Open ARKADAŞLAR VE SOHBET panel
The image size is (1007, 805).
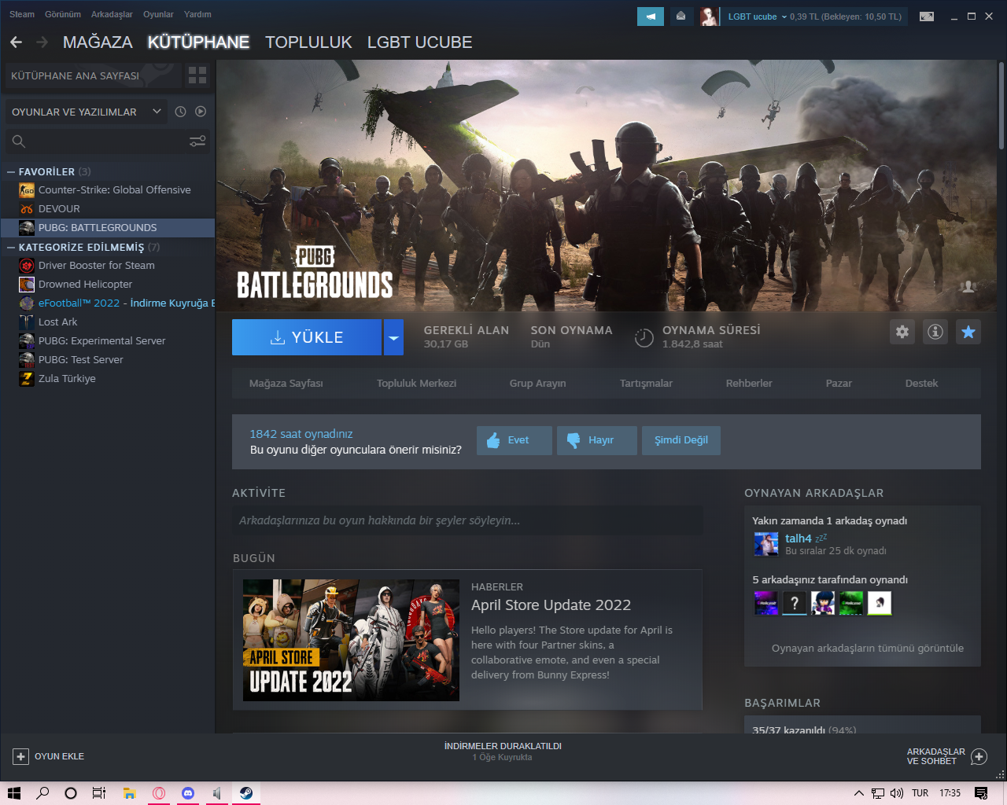click(x=946, y=756)
